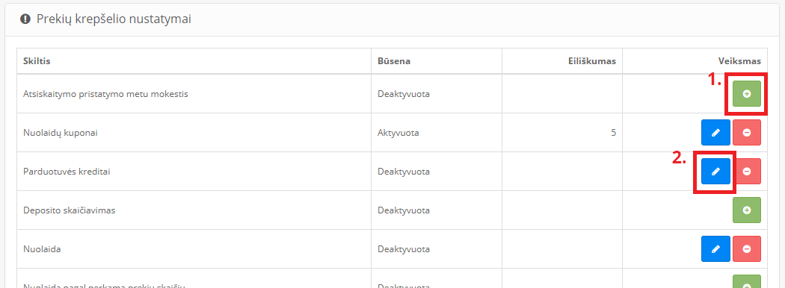Install Nuolaida pagal perkamą prekių skaičių
Screen dimensions: 785x288
tap(746, 283)
